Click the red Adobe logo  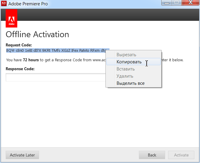(12, 18)
